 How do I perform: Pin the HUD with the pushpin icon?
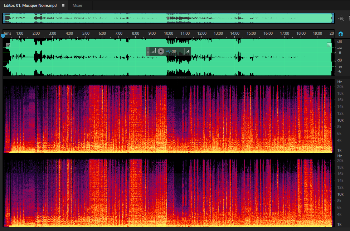click(188, 51)
